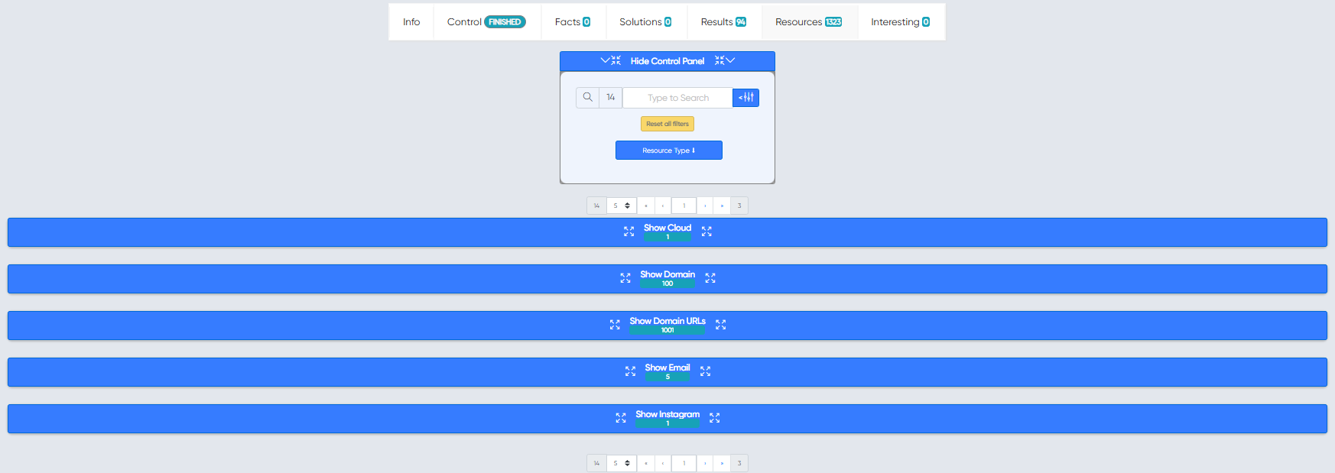Expand the Show Instagram section

[x=667, y=419]
